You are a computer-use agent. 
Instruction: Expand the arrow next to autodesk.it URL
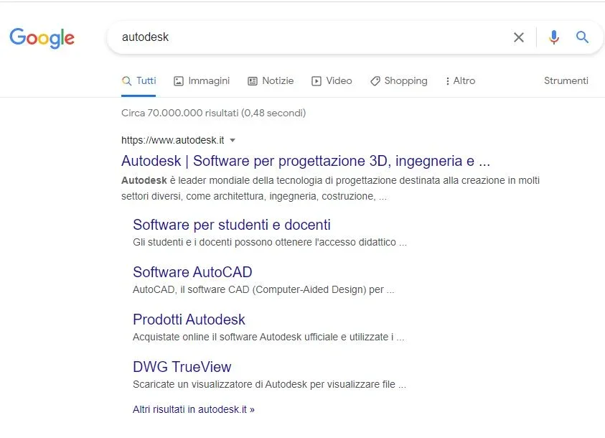(233, 141)
